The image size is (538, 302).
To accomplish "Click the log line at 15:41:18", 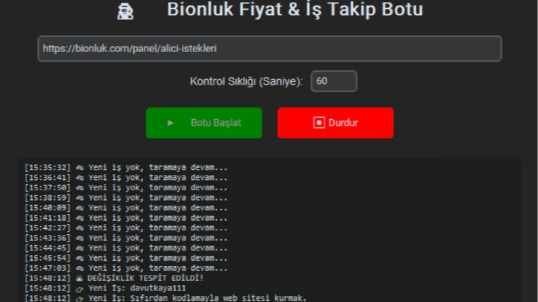I will coord(126,218).
